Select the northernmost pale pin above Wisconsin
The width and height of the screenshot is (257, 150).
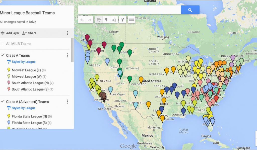click(188, 59)
